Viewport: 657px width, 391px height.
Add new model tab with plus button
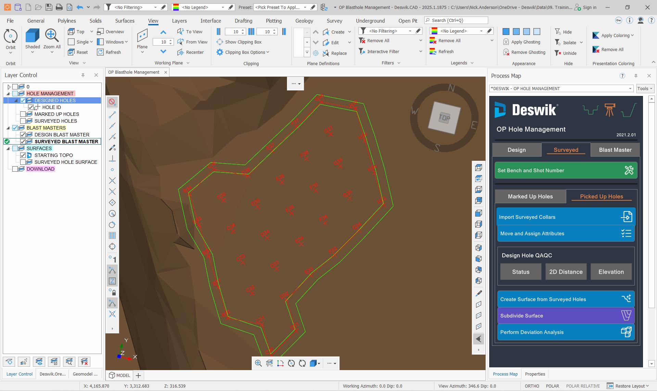[x=138, y=376]
